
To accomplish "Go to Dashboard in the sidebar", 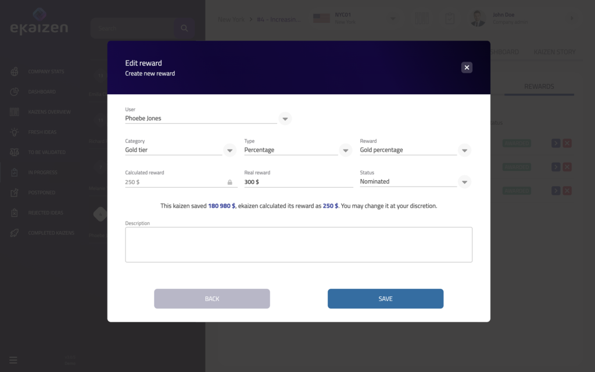I will point(42,92).
